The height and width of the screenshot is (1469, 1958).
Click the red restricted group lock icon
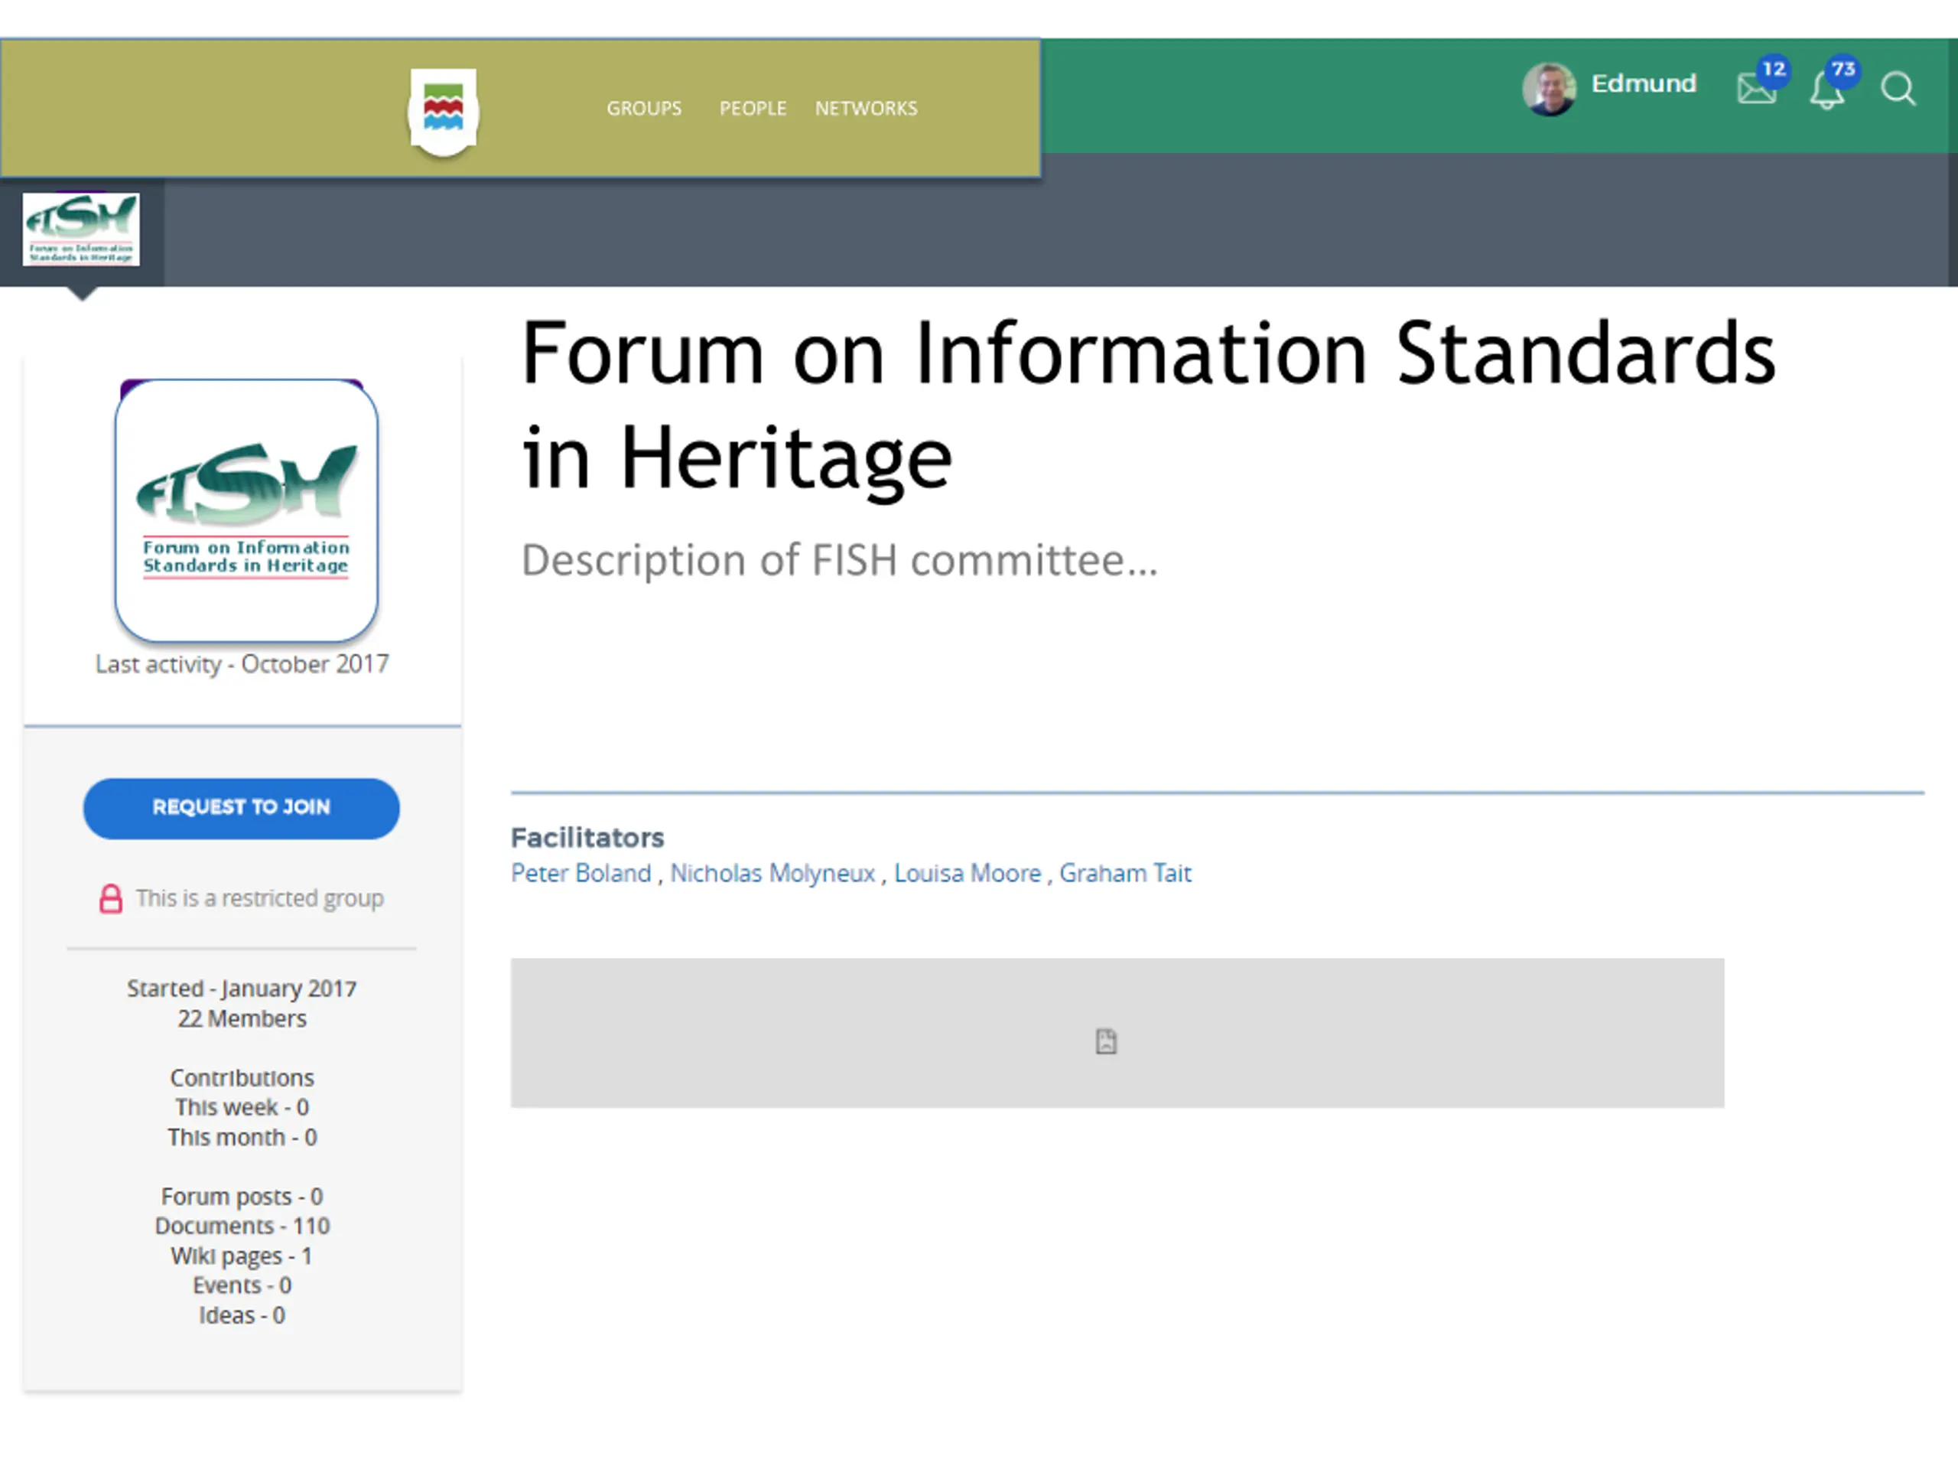tap(111, 899)
